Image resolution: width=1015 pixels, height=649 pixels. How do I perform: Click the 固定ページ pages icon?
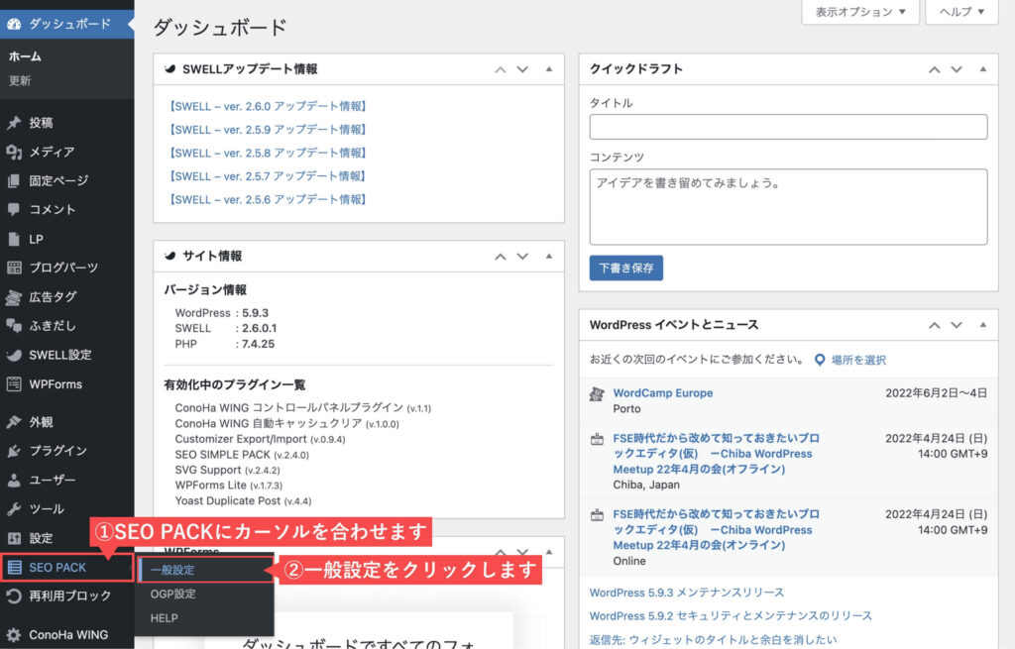point(14,181)
